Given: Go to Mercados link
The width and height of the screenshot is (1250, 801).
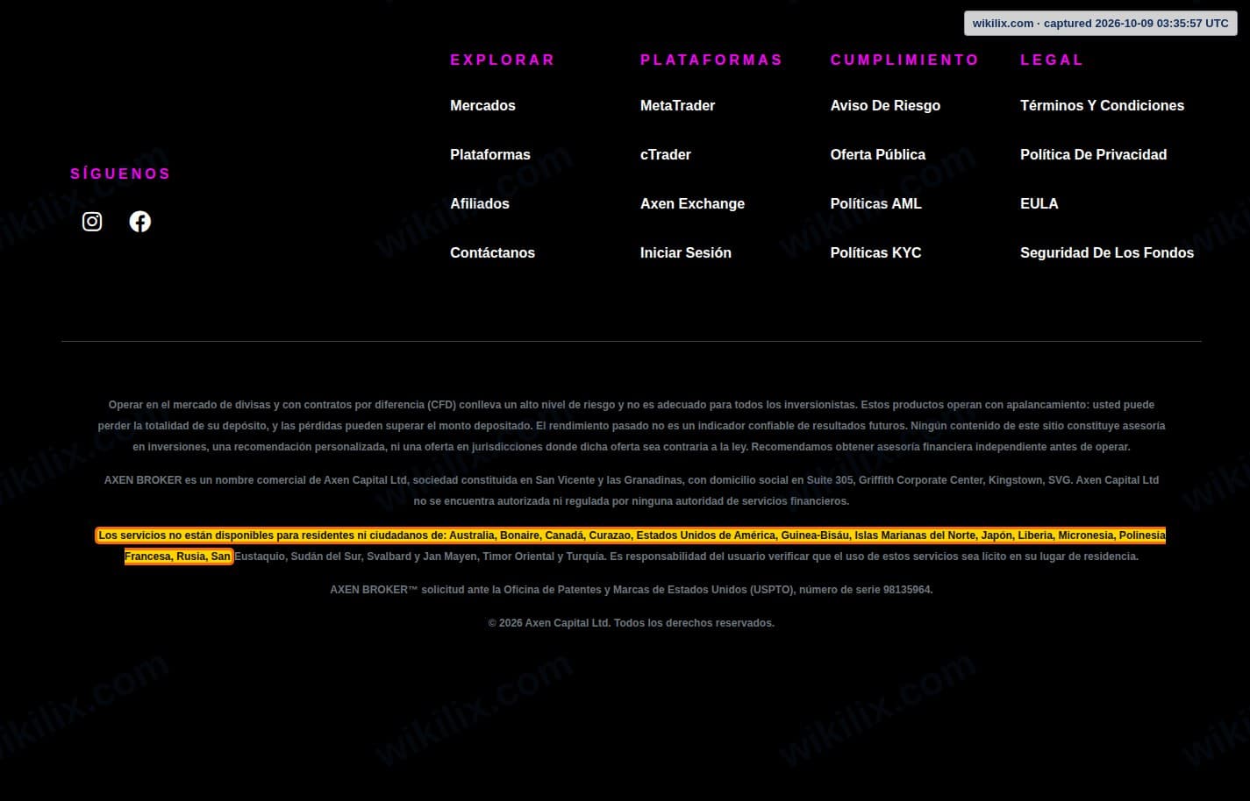Looking at the screenshot, I should [482, 105].
